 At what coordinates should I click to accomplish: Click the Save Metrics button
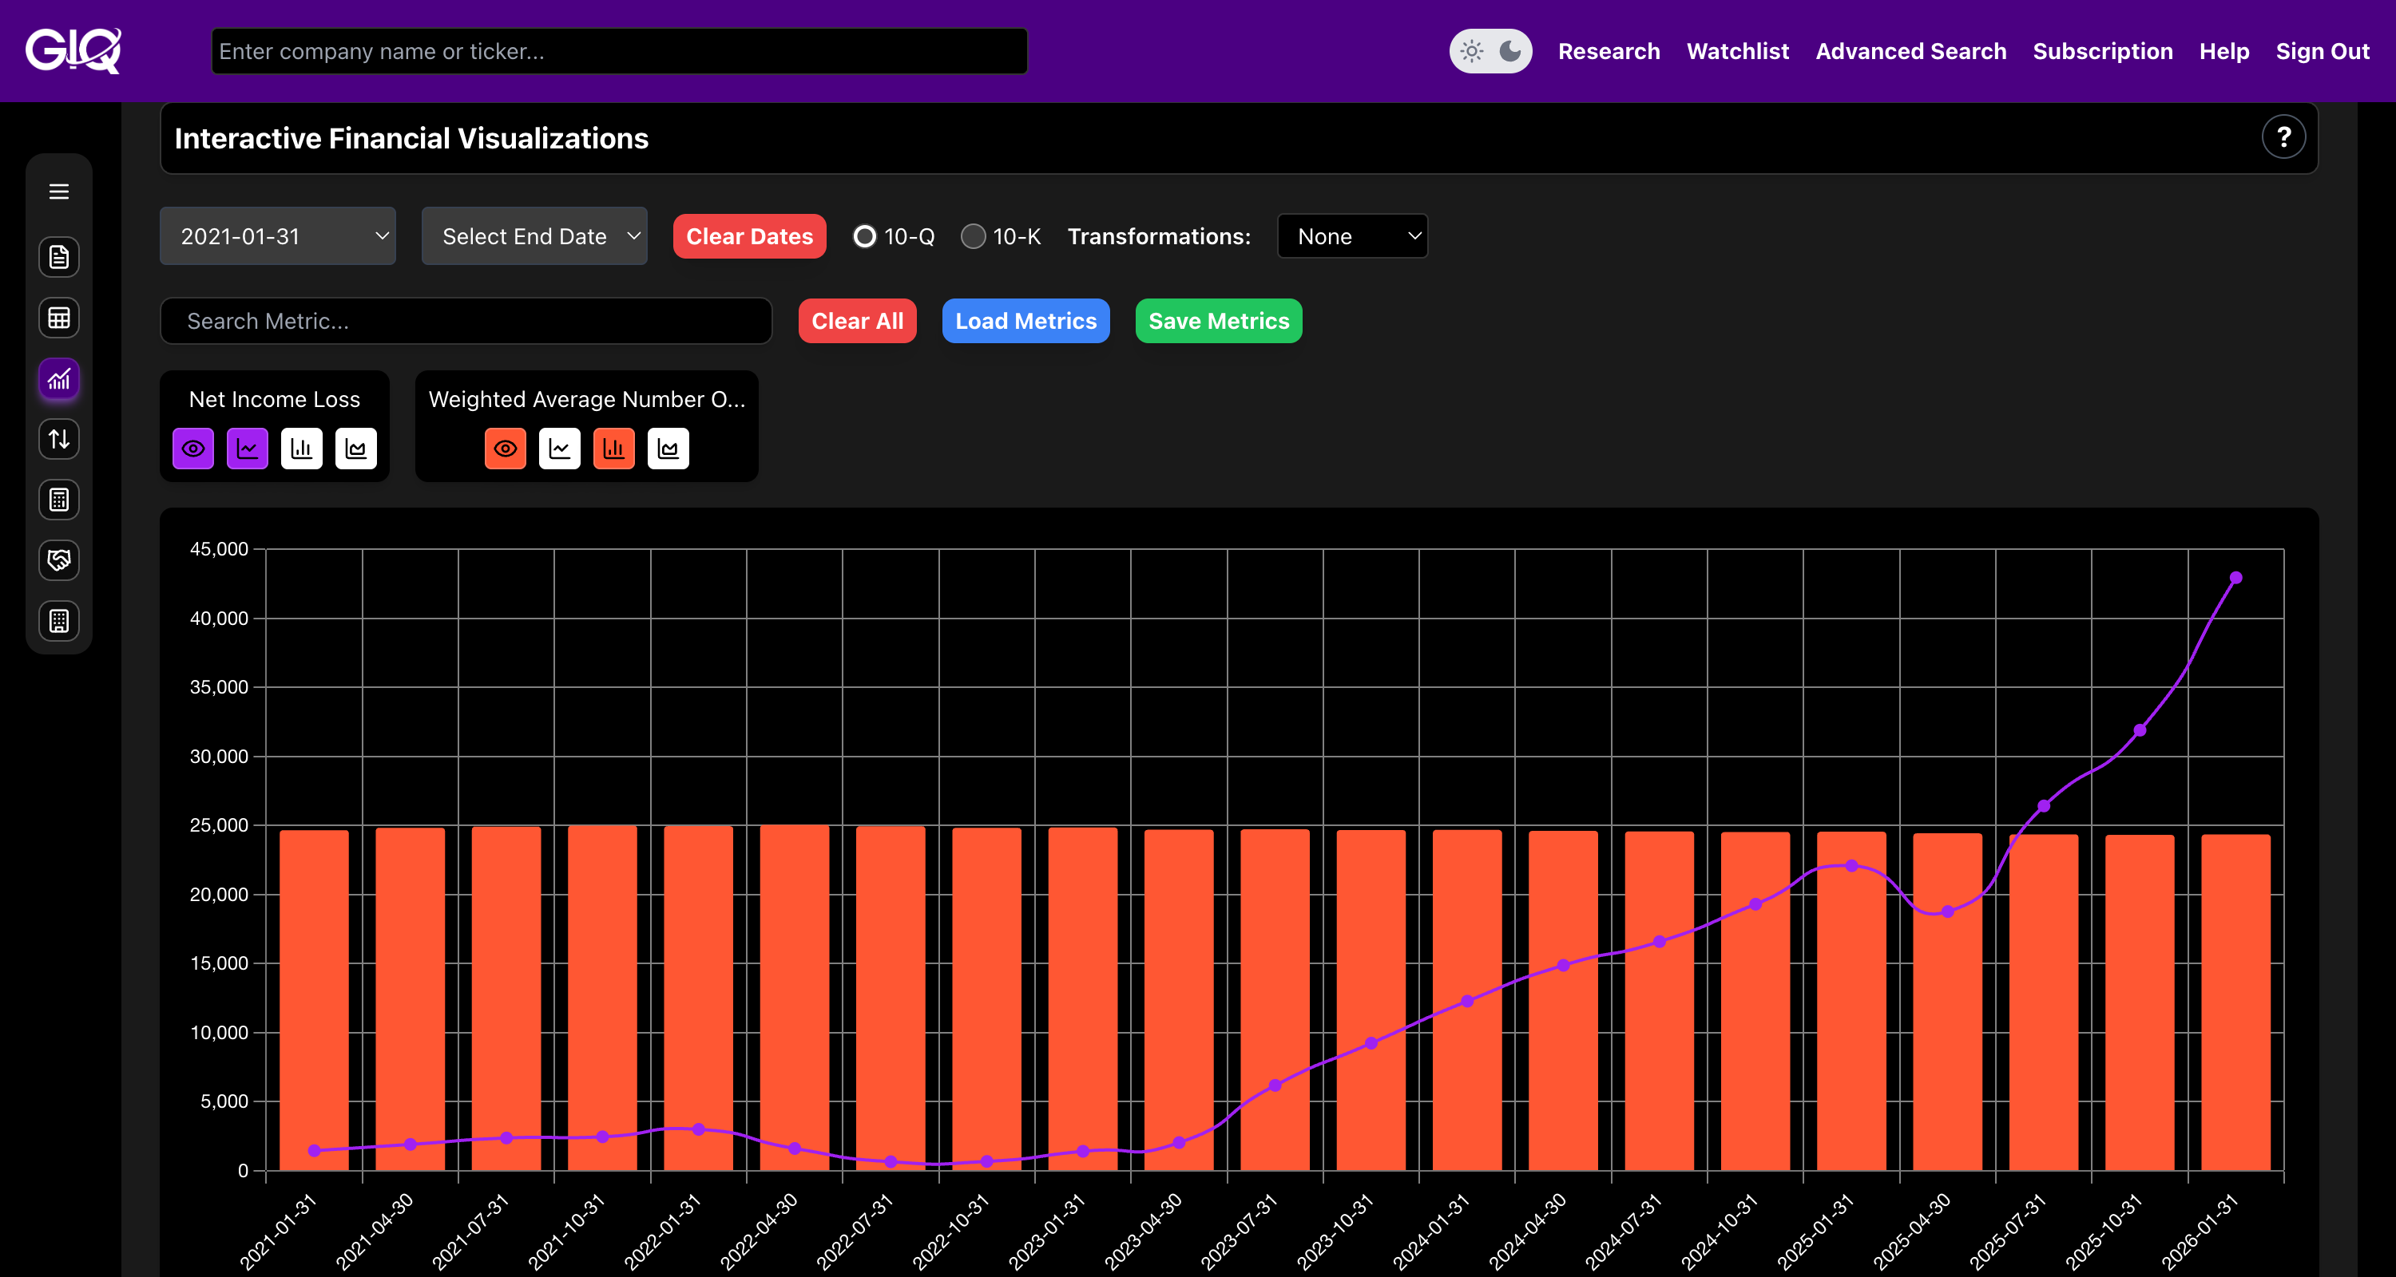pyautogui.click(x=1217, y=321)
